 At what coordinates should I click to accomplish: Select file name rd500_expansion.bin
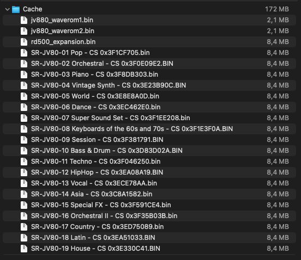[x=63, y=42]
